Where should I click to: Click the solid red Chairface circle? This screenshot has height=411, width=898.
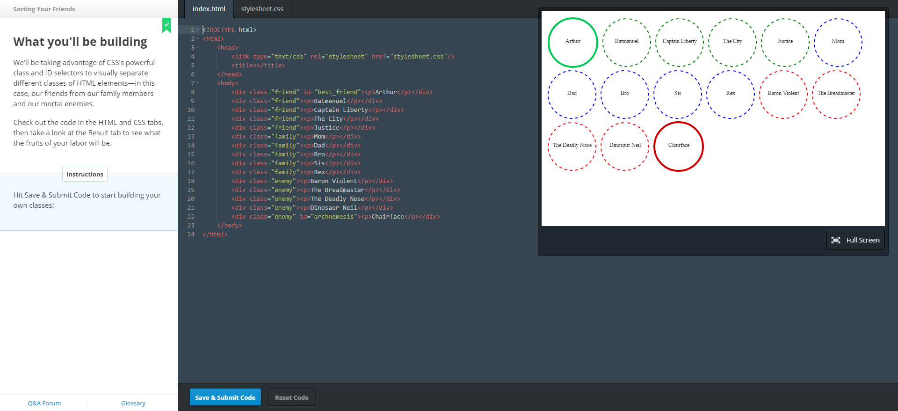[678, 146]
